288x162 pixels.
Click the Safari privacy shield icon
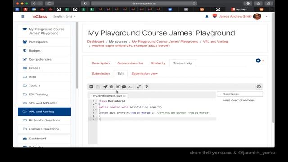(x=85, y=4)
